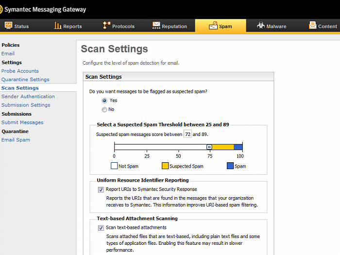Open Probe Accounts in sidebar

20,71
